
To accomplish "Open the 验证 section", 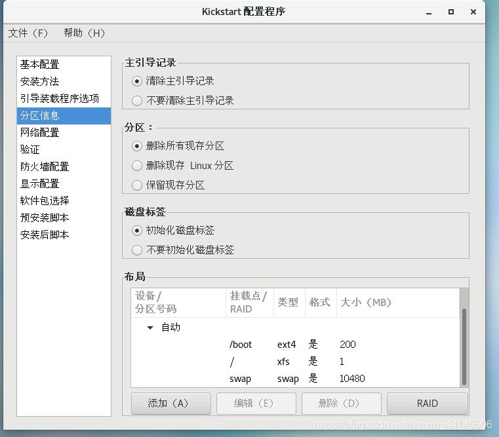I will tap(64, 149).
